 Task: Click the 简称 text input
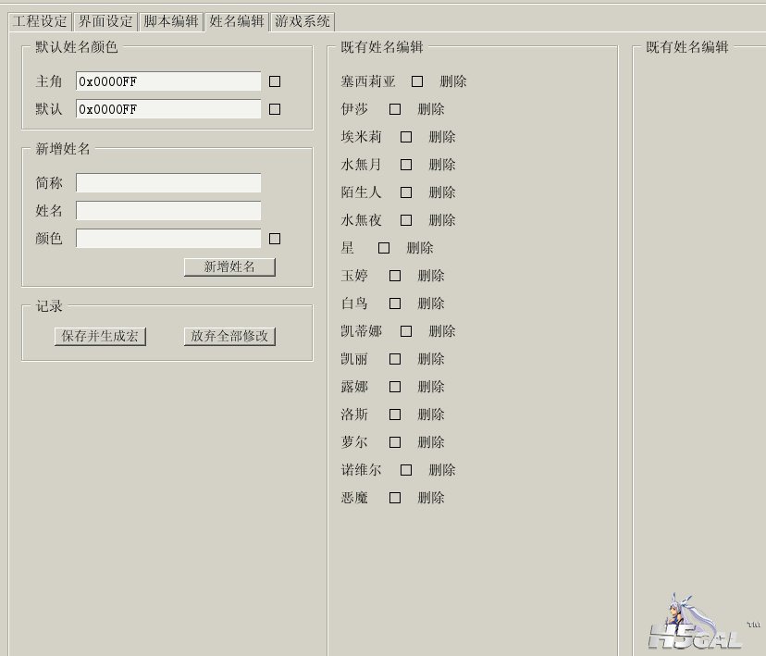[x=168, y=183]
